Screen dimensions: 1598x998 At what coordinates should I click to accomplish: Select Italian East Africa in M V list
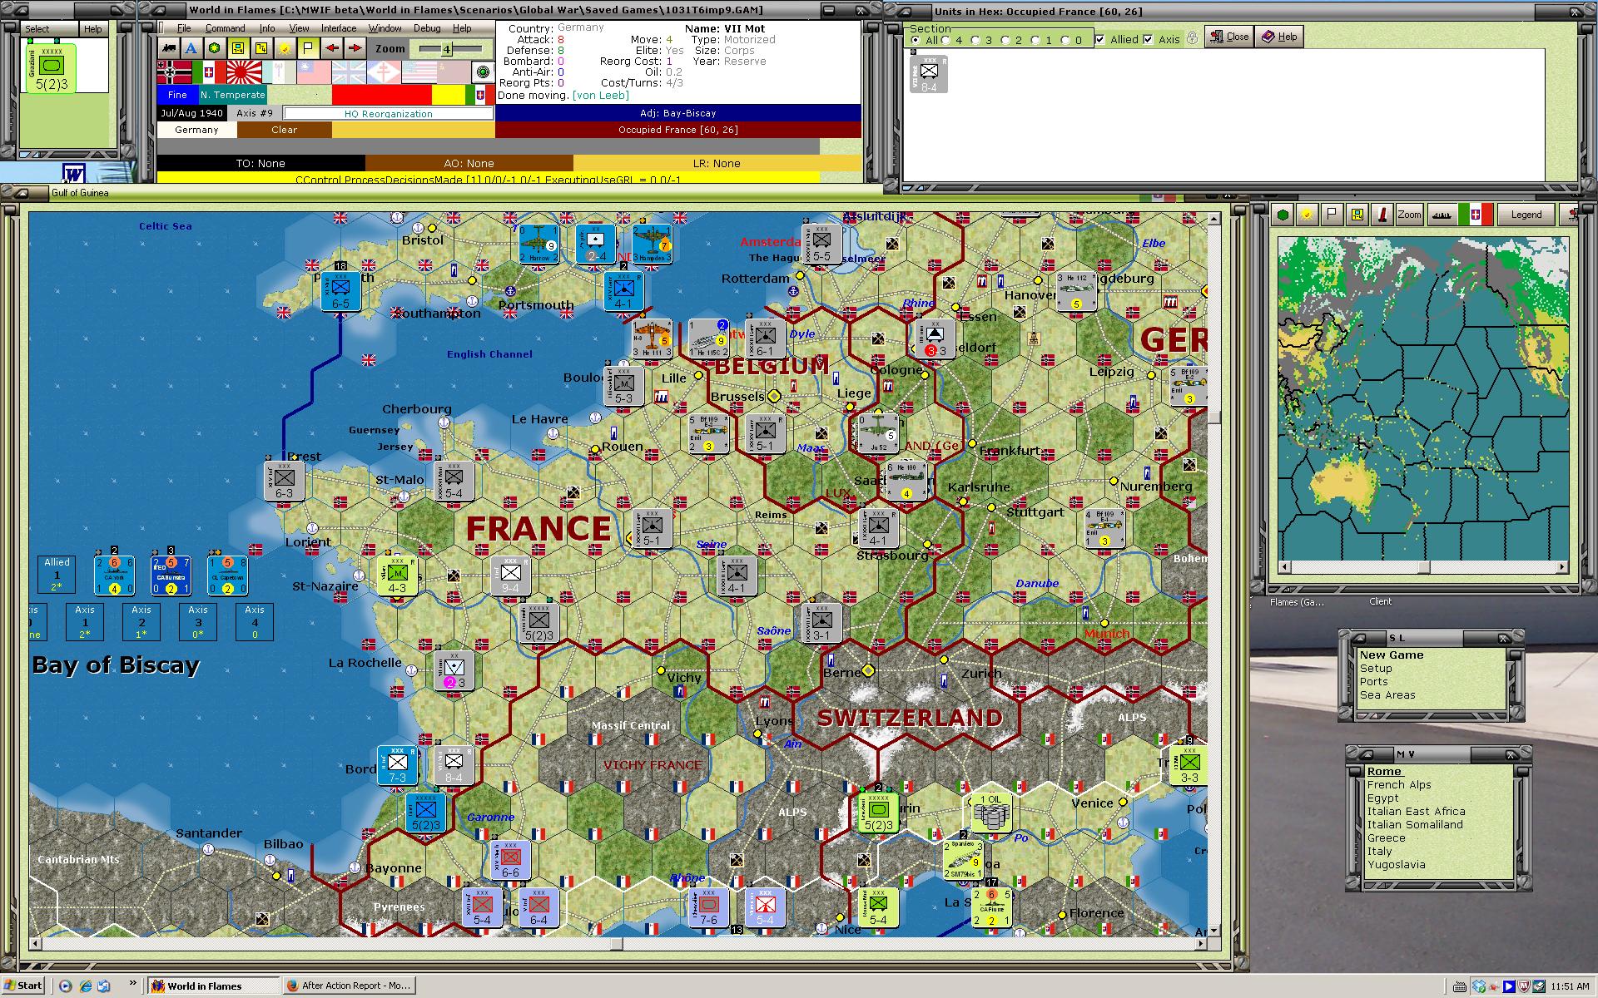(1416, 812)
